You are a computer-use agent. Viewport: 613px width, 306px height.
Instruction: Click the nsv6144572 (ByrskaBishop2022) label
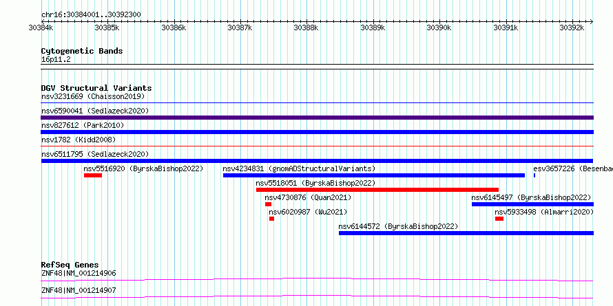tap(398, 226)
